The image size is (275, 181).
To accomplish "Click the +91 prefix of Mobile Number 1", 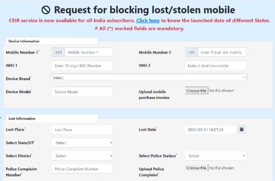I will click(58, 52).
